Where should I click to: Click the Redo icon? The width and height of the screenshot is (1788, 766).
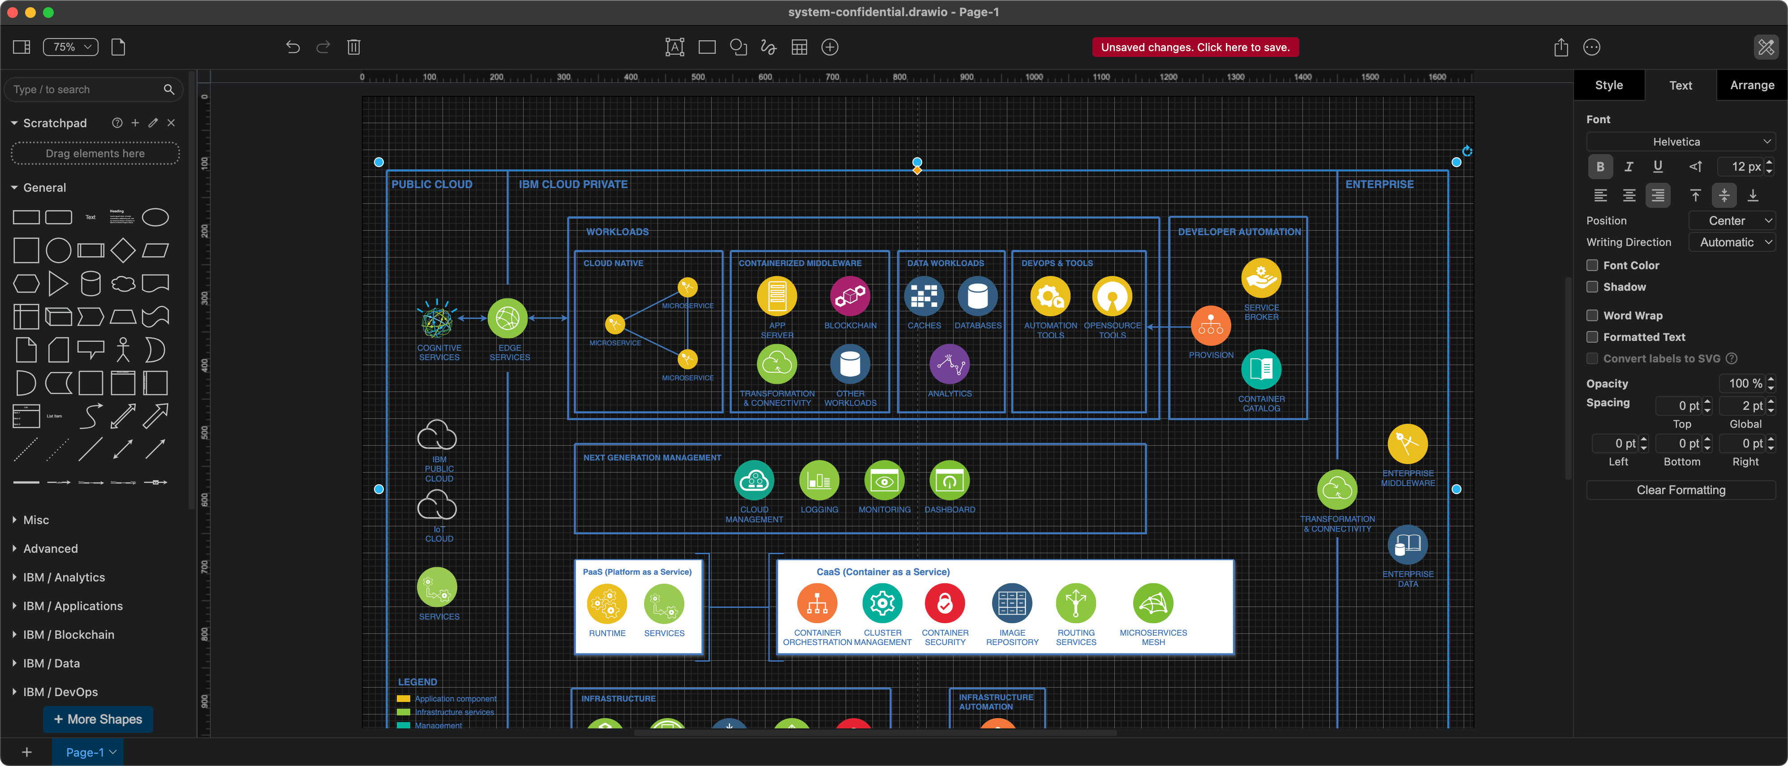pos(322,47)
